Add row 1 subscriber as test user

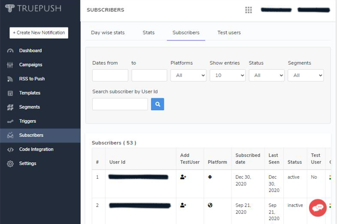point(183,177)
